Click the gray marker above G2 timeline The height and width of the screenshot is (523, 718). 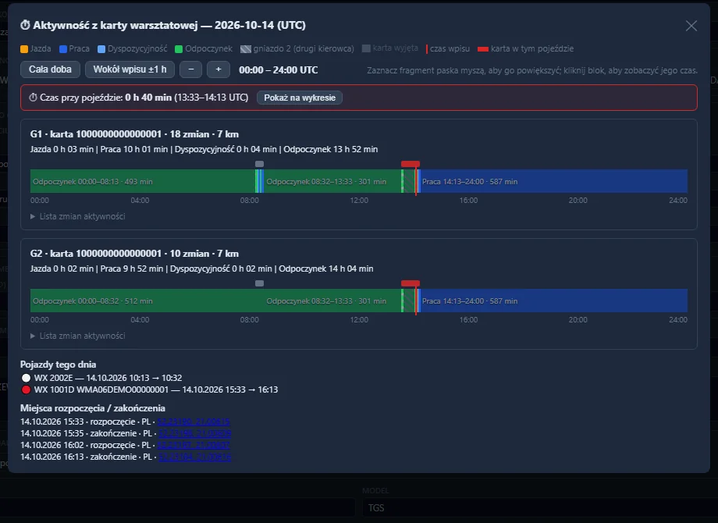pyautogui.click(x=259, y=283)
